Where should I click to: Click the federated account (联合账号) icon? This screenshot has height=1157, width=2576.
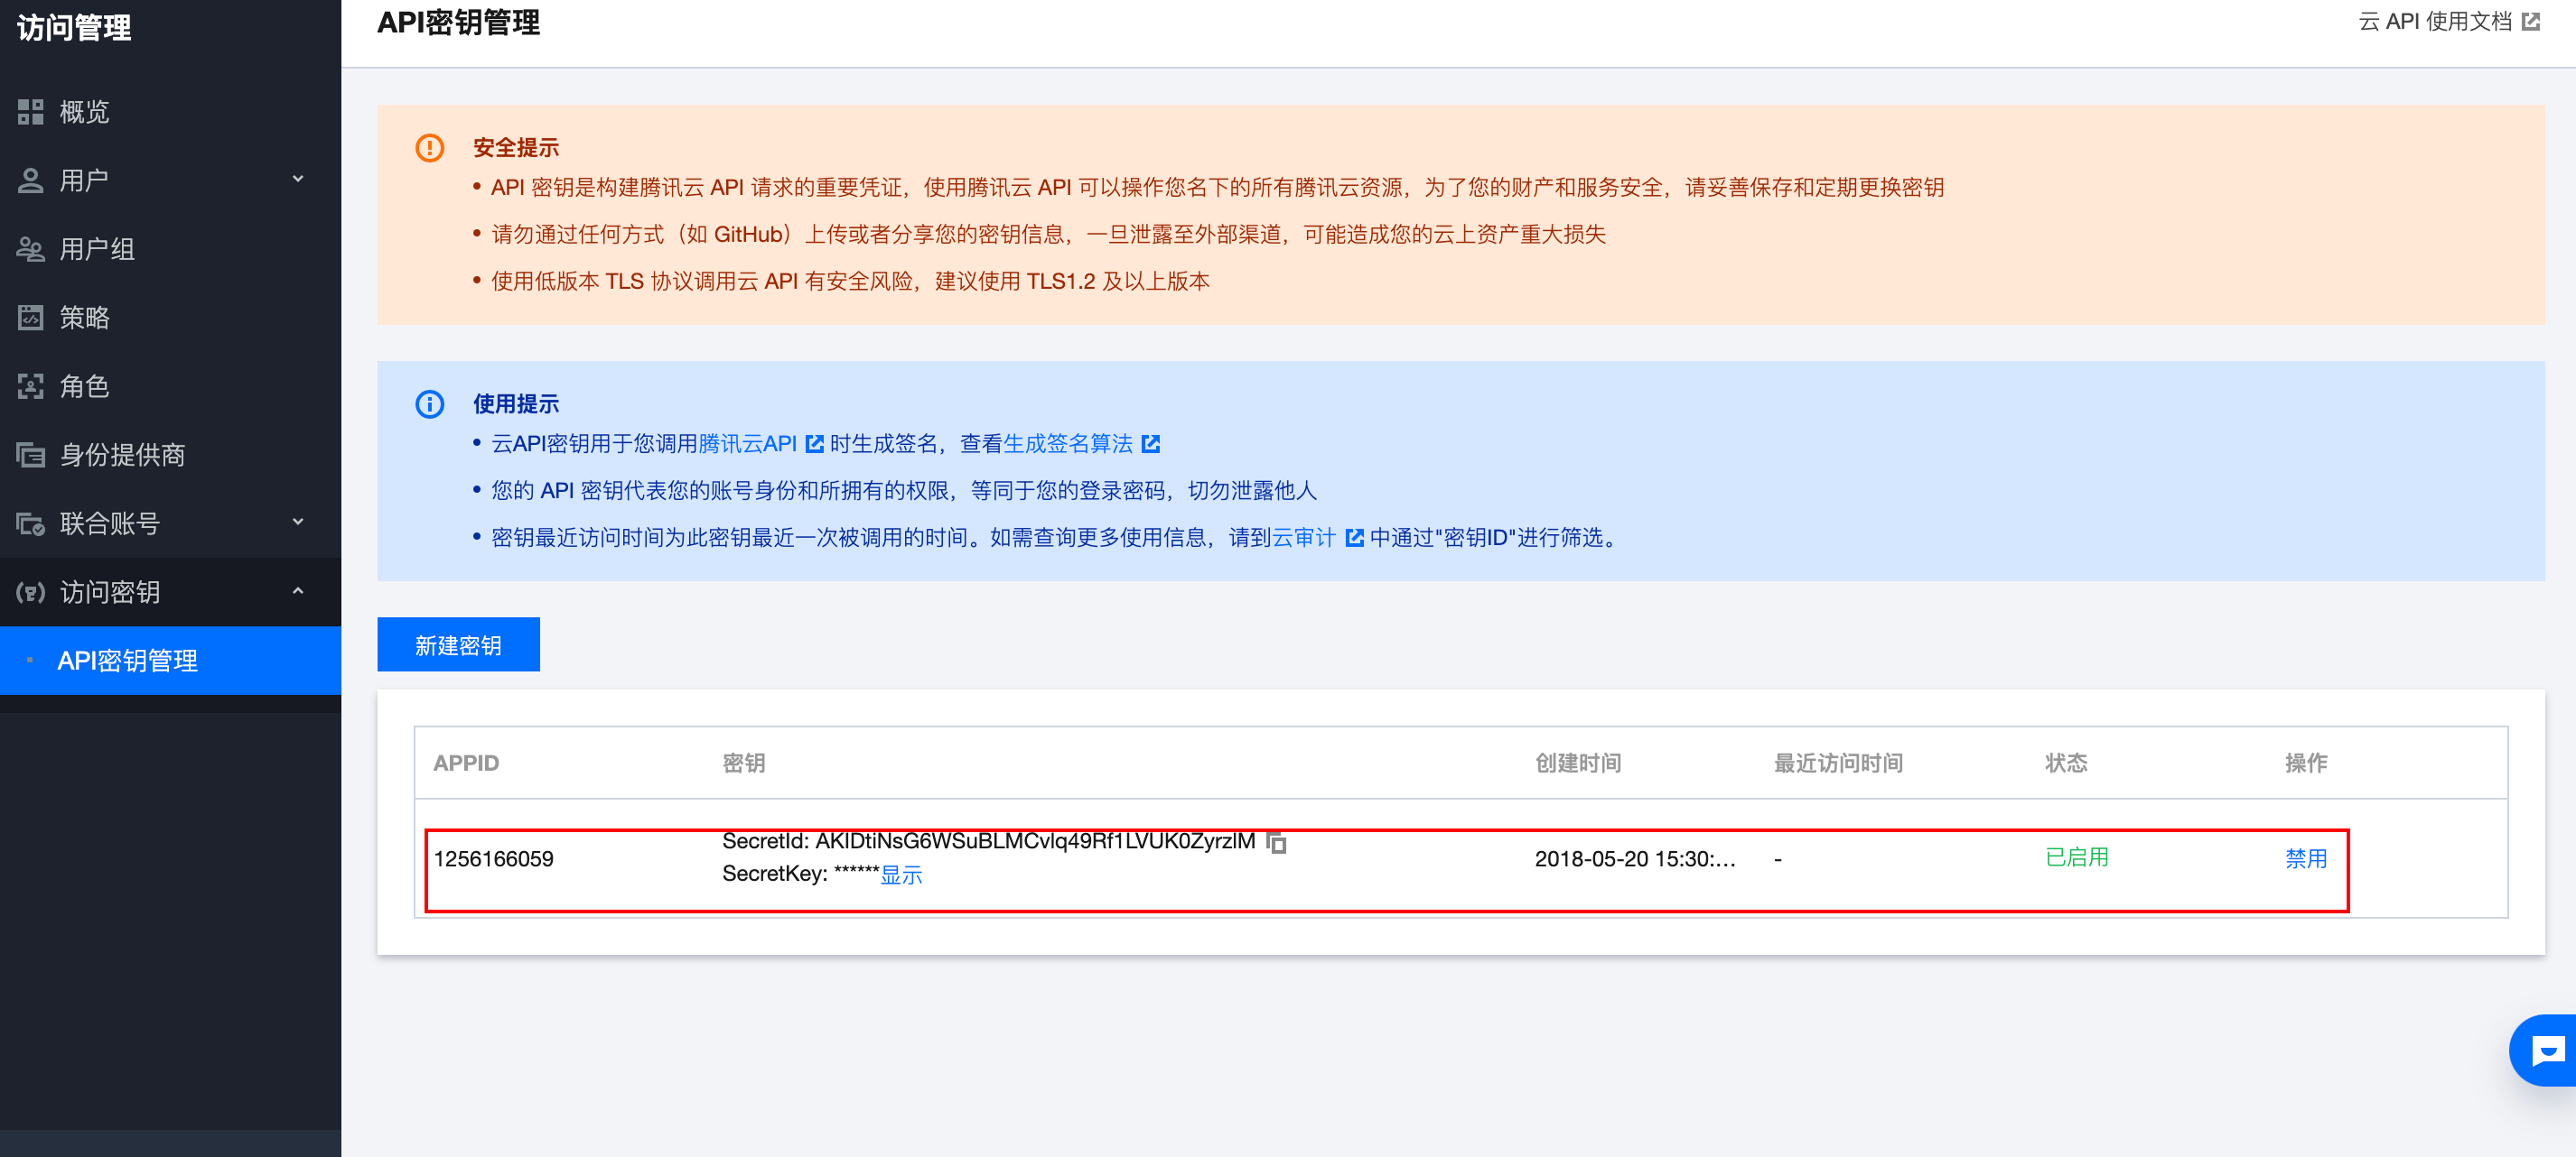click(x=30, y=523)
